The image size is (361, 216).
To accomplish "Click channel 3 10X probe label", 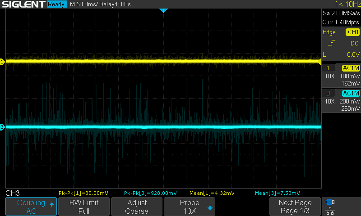I will click(x=329, y=101).
